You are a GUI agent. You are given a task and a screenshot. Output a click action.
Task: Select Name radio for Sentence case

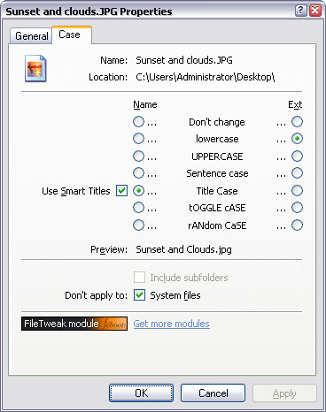pos(138,173)
